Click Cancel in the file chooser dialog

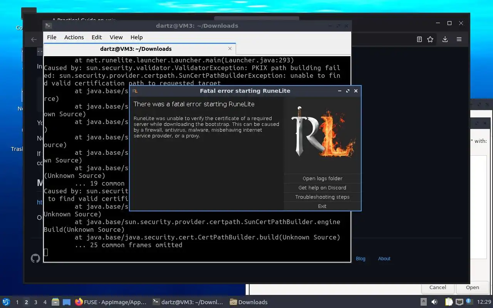438,287
